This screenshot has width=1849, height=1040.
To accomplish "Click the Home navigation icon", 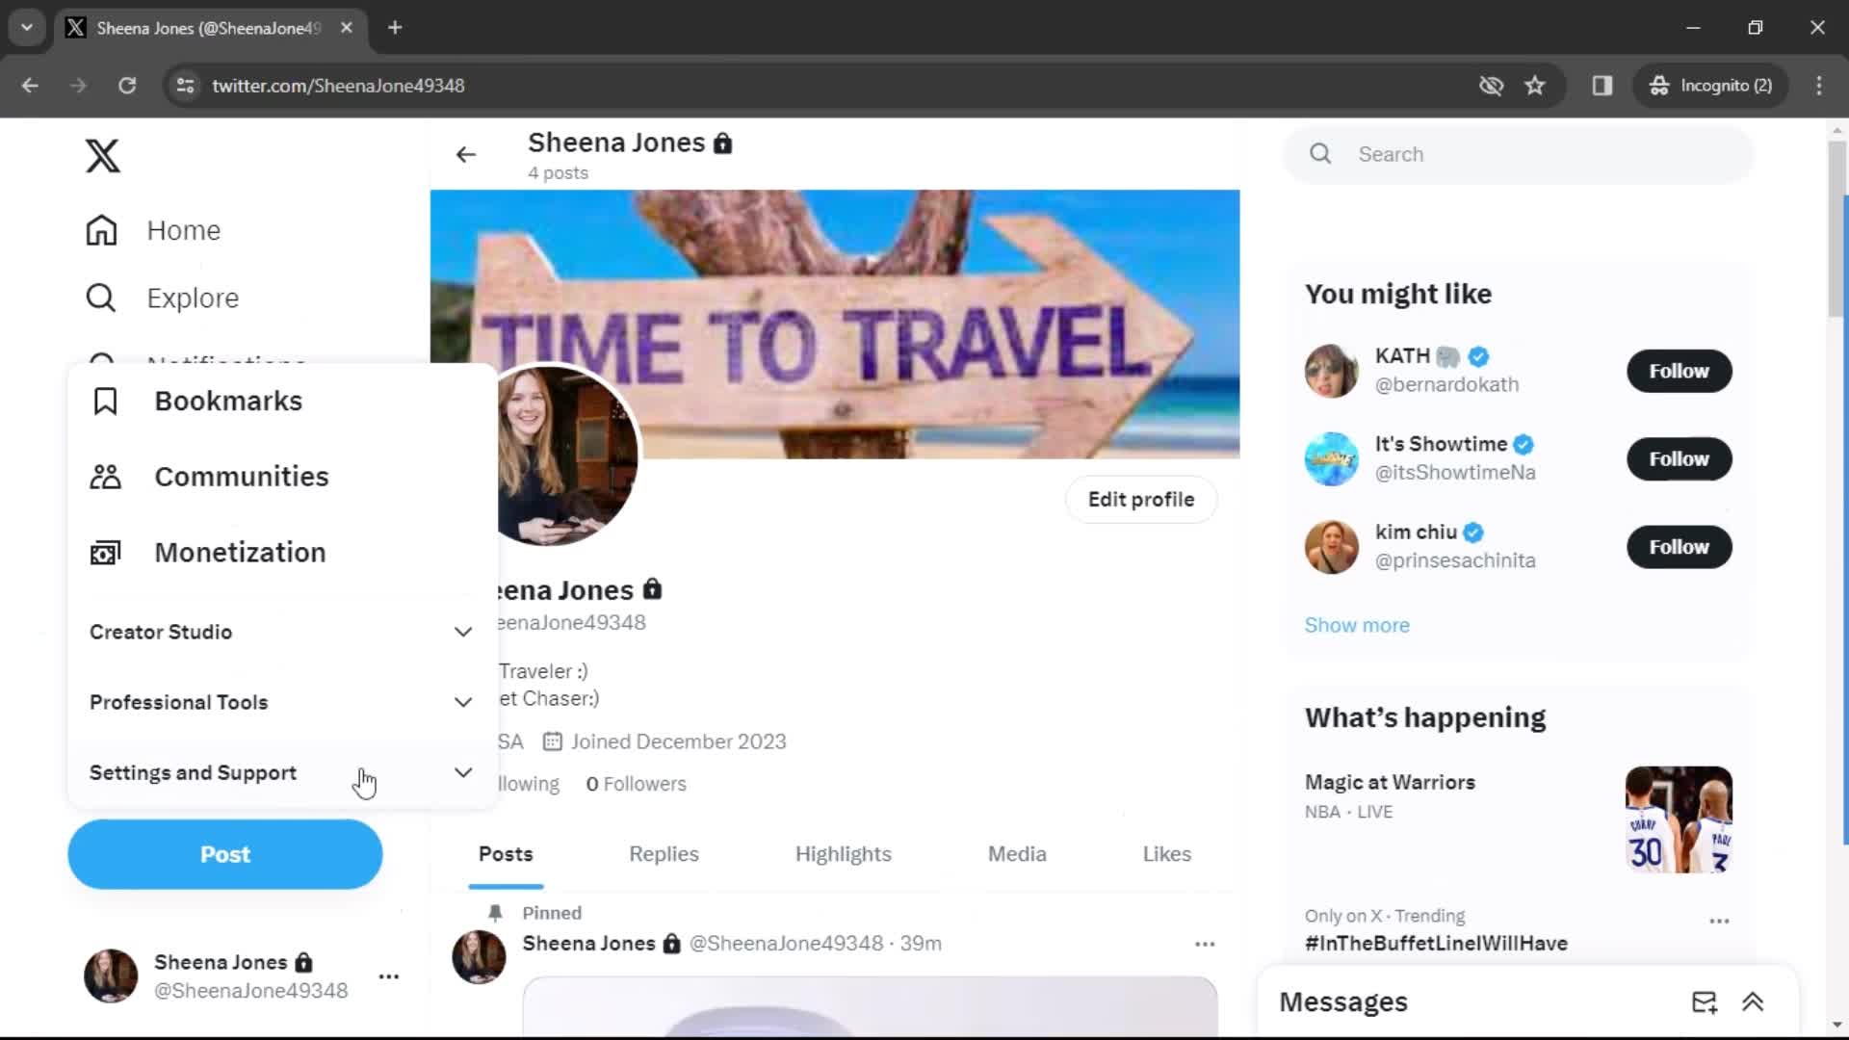I will tap(101, 230).
